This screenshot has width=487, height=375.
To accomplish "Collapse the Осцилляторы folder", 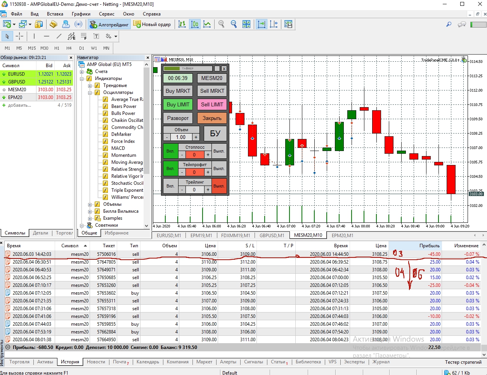I will 90,92.
